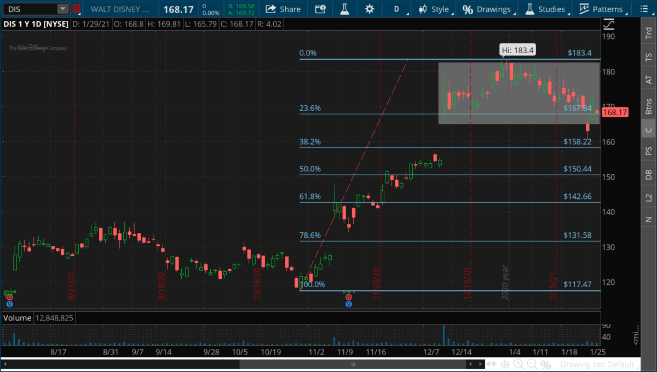Open the TS sidebar tab
Viewport: 657px width, 372px height.
(x=649, y=57)
